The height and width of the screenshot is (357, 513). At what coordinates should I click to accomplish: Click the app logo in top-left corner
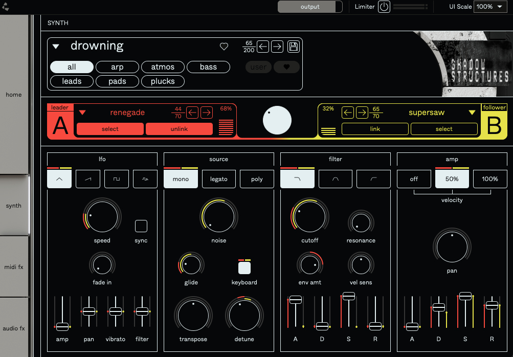5,6
